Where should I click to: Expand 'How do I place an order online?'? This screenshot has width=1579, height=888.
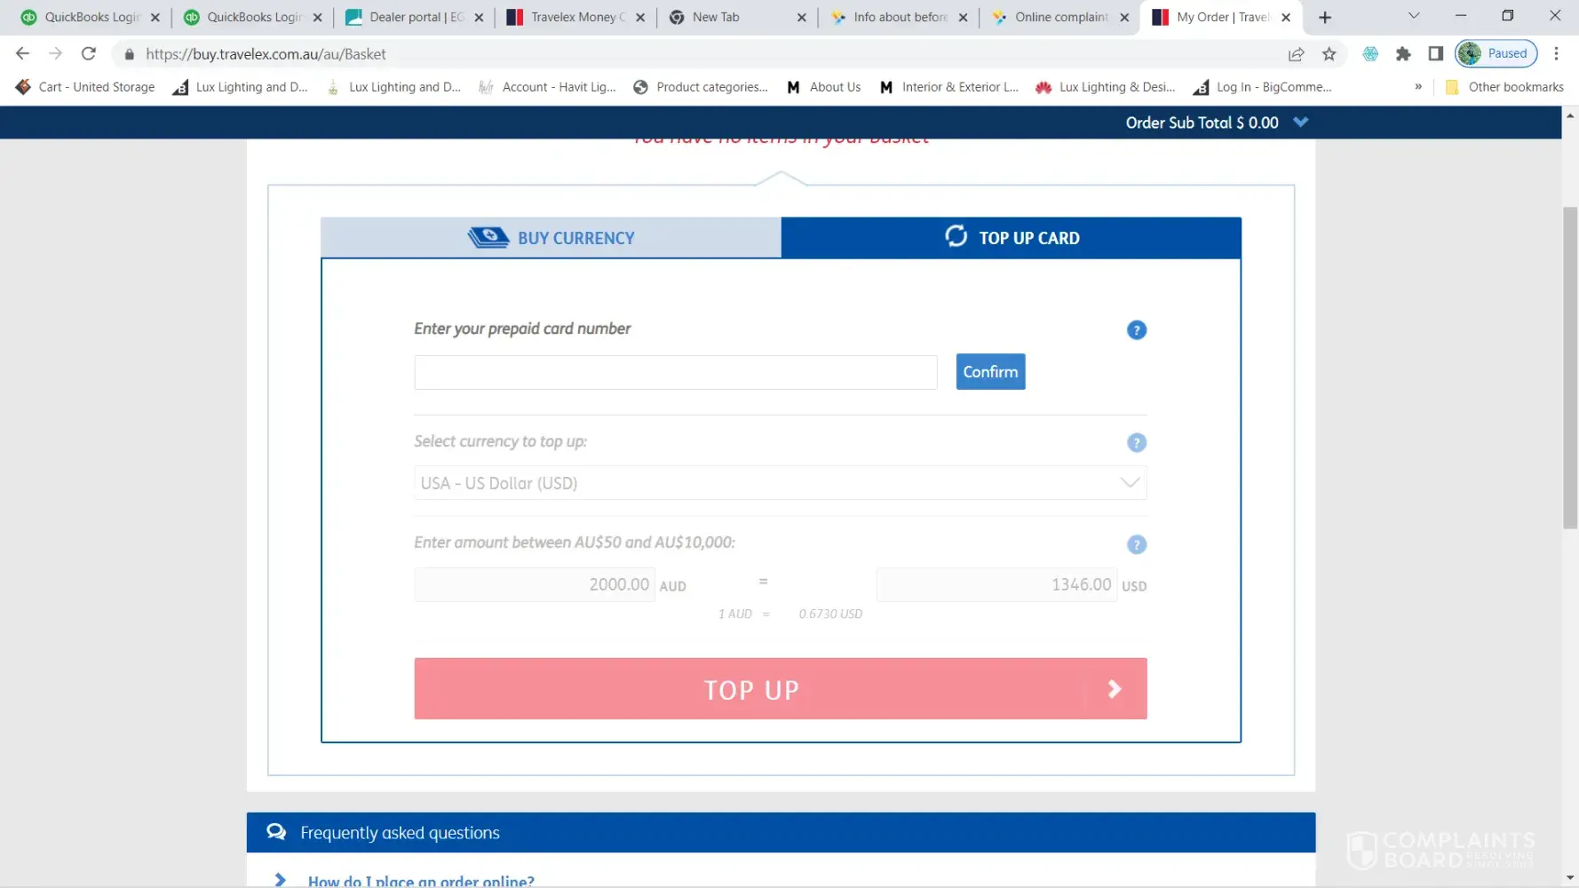[x=420, y=880]
